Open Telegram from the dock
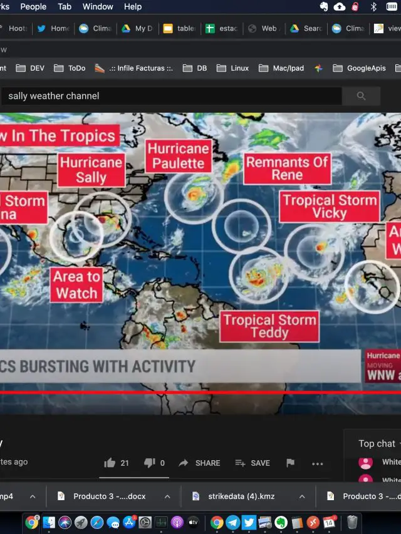 [x=233, y=522]
